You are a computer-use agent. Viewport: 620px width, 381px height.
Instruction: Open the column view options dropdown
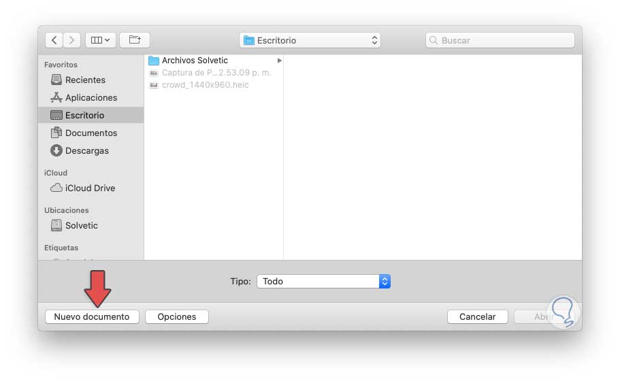101,40
